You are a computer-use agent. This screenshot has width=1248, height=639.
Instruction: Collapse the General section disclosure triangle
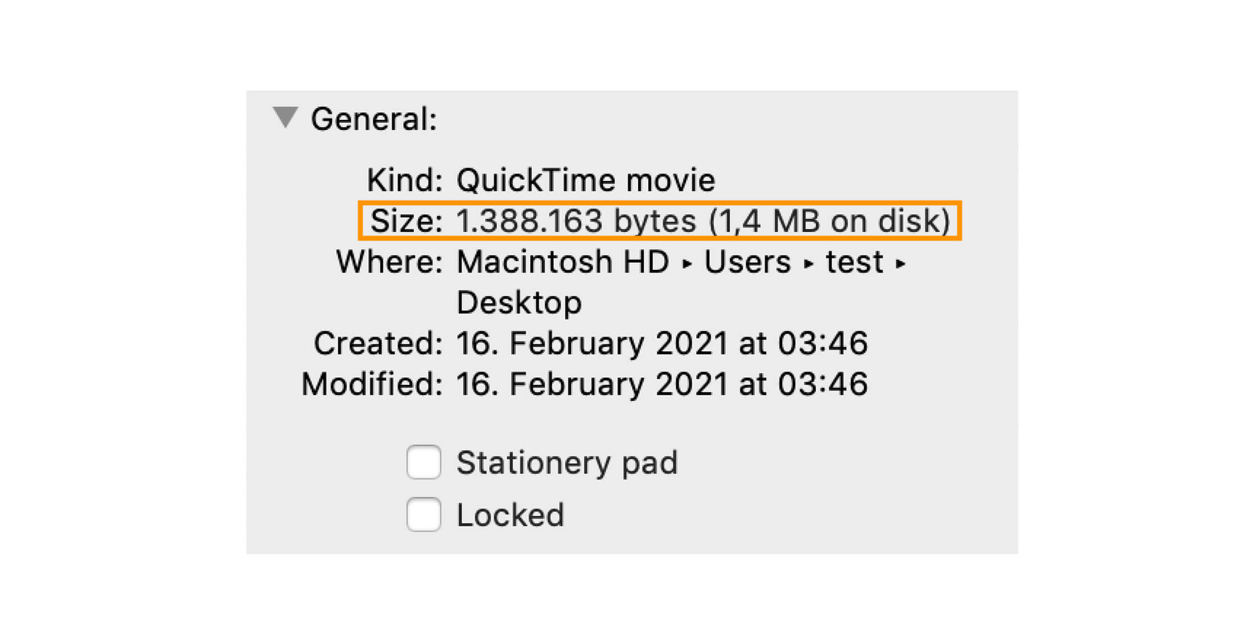(x=286, y=117)
